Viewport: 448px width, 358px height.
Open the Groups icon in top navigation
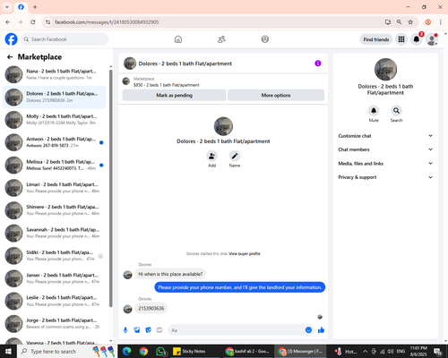coord(265,39)
